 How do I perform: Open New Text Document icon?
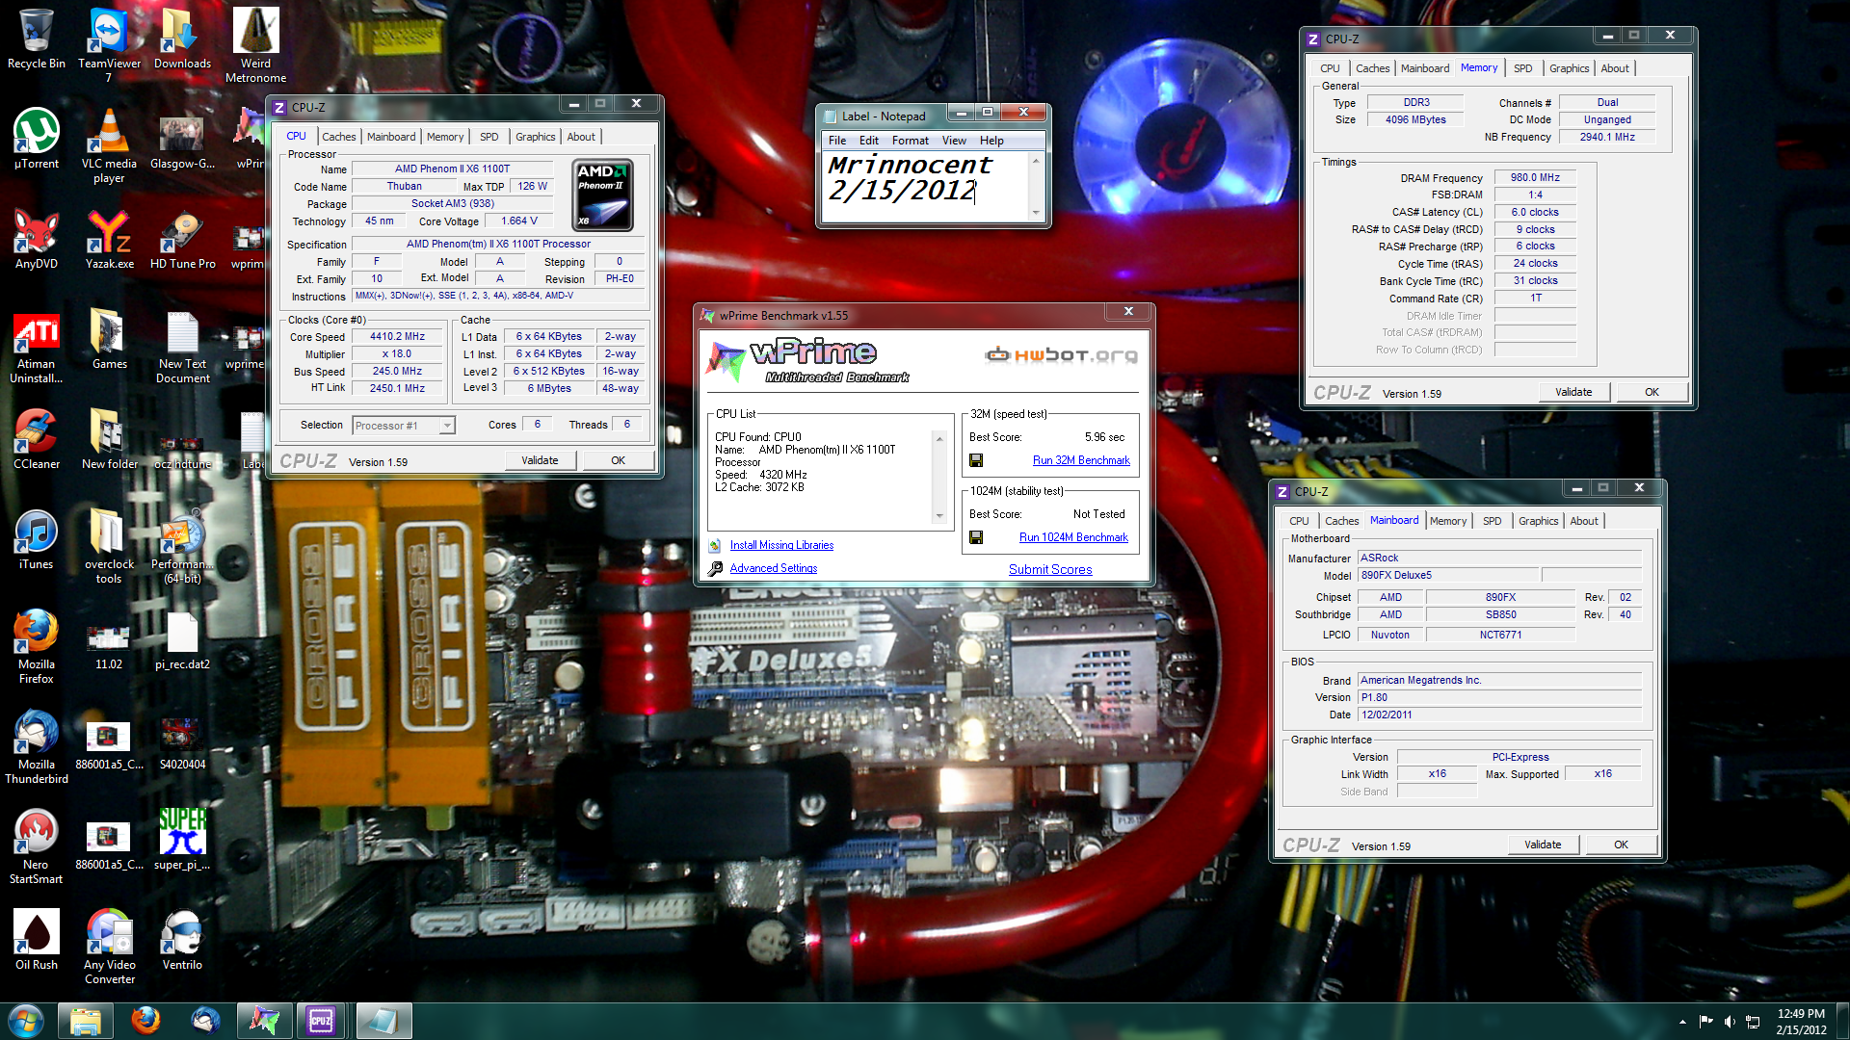pyautogui.click(x=182, y=346)
